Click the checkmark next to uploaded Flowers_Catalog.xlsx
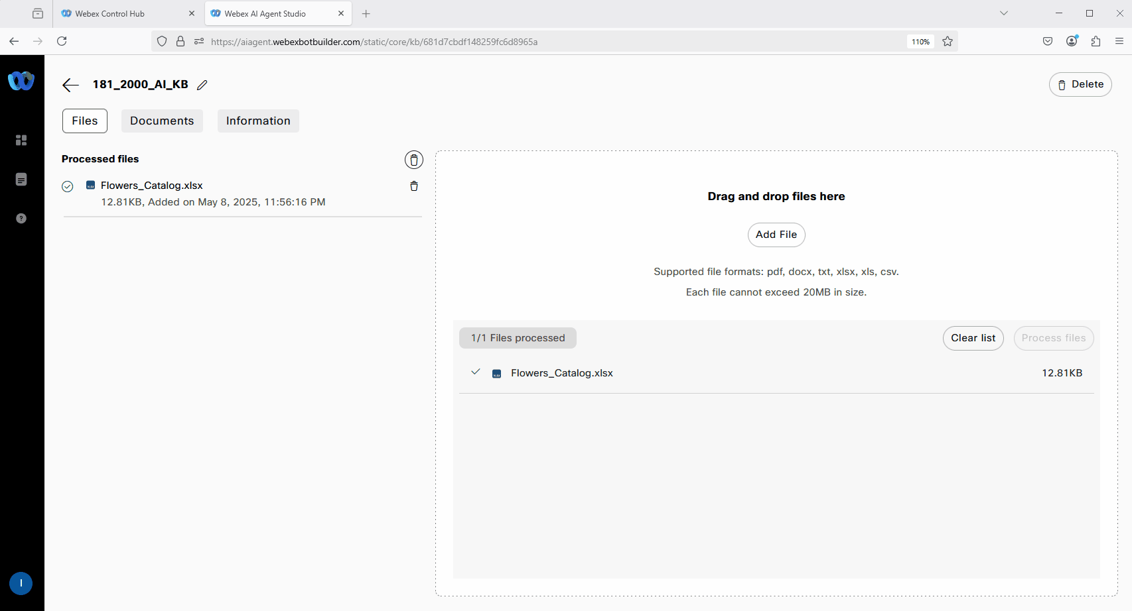 click(475, 372)
